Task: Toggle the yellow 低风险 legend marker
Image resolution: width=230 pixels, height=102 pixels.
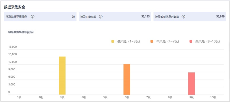Action: 113,41
